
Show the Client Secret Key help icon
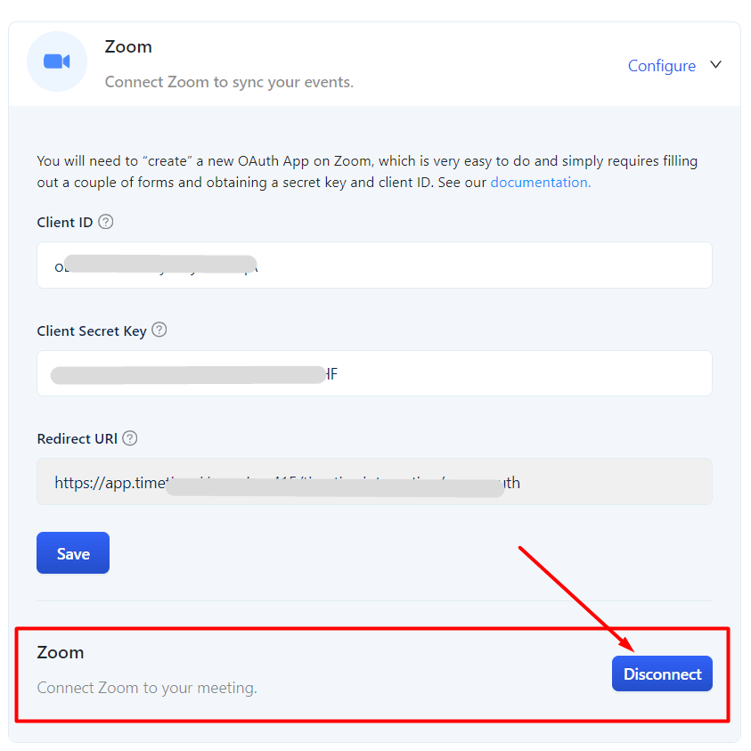[x=159, y=330]
